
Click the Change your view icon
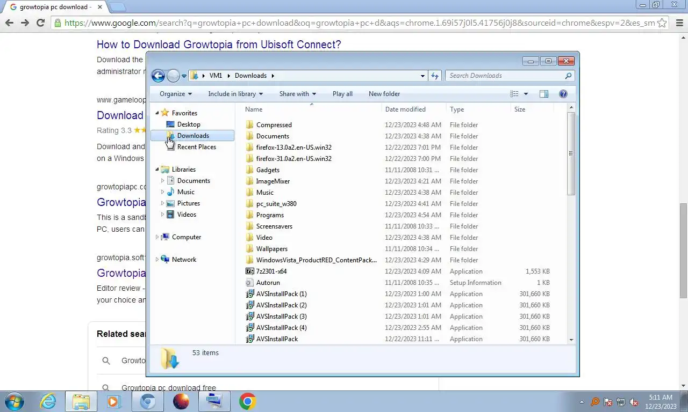point(514,94)
